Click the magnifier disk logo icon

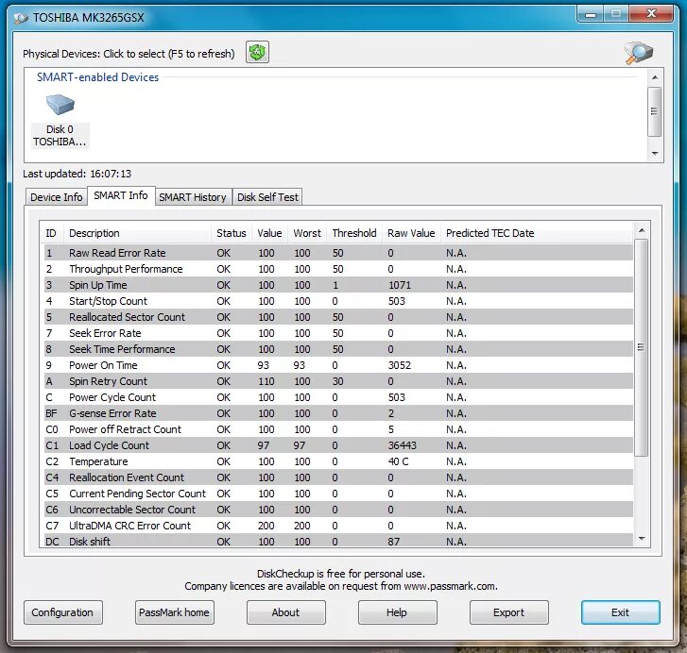tap(639, 53)
